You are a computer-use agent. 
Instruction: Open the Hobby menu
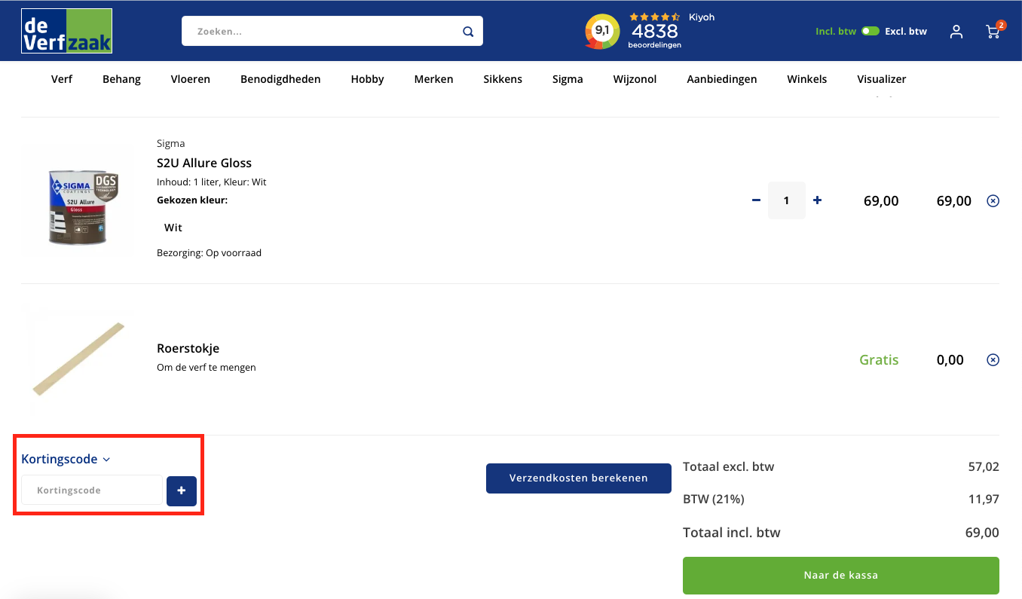[x=367, y=79]
